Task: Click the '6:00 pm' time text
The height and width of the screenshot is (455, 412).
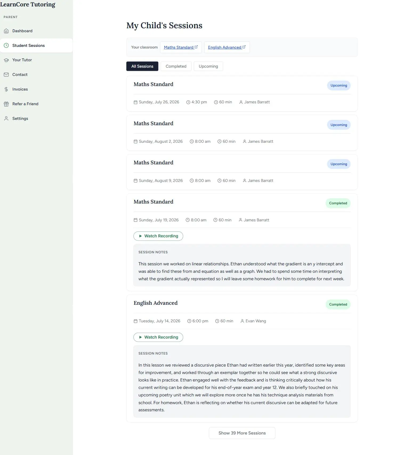Action: pyautogui.click(x=200, y=321)
